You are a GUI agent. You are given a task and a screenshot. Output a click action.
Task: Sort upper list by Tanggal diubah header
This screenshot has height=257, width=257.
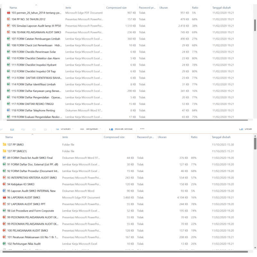point(221,7)
